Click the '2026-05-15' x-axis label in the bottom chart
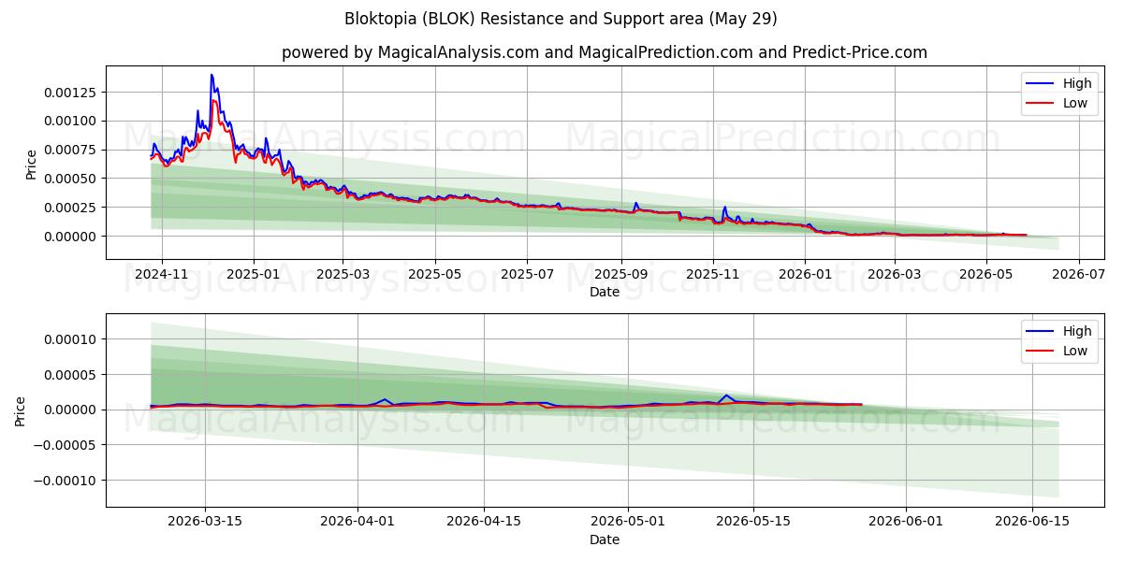This screenshot has height=561, width=1123. [753, 522]
